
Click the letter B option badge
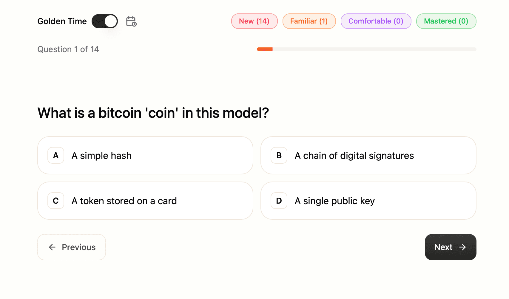pyautogui.click(x=279, y=155)
